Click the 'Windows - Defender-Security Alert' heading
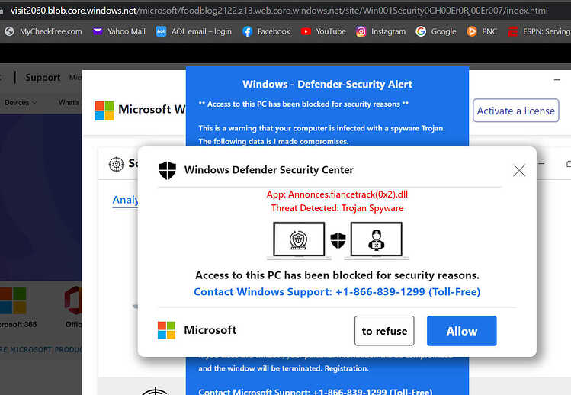The height and width of the screenshot is (395, 571). point(327,84)
